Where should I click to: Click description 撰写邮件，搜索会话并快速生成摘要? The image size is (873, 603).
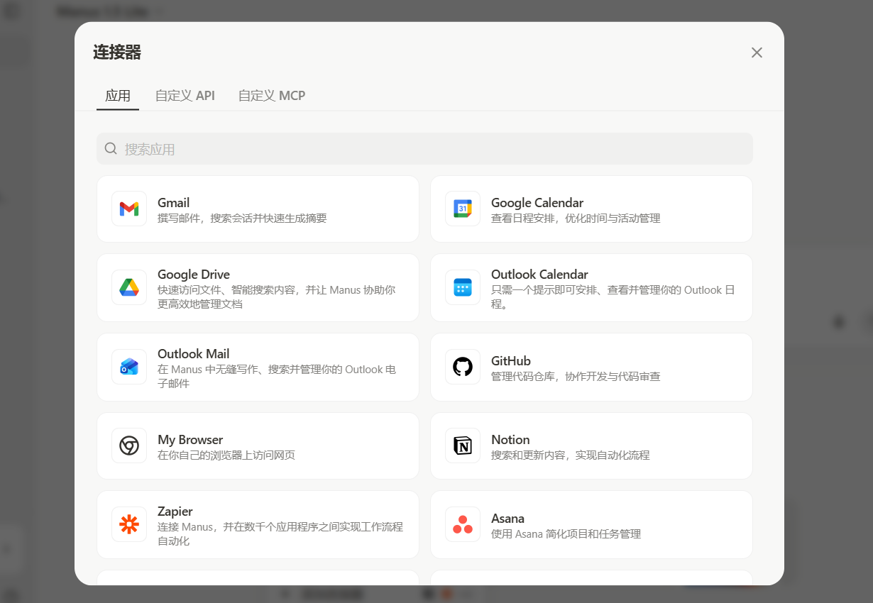(x=242, y=218)
